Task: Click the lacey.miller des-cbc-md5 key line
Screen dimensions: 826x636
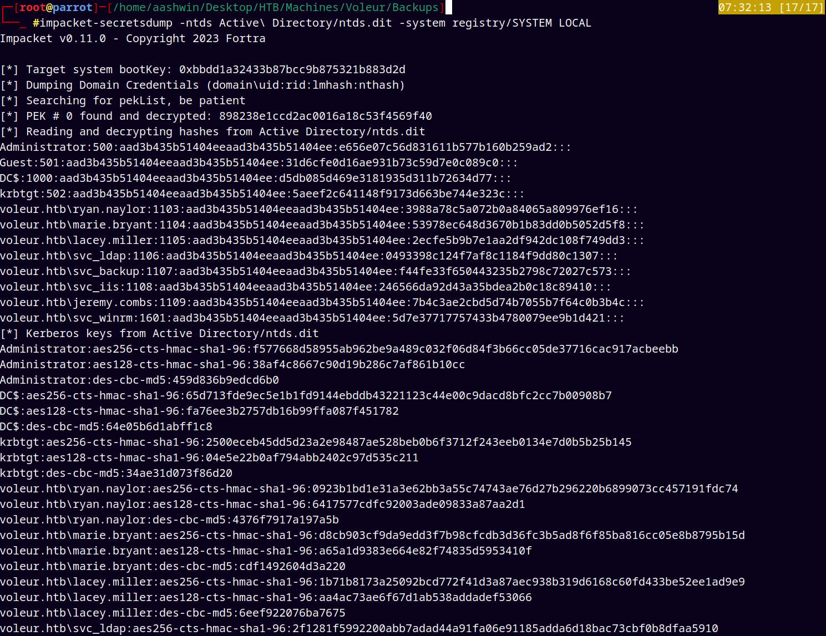Action: (x=173, y=613)
